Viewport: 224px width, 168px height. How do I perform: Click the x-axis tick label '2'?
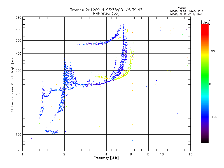click(x=64, y=154)
